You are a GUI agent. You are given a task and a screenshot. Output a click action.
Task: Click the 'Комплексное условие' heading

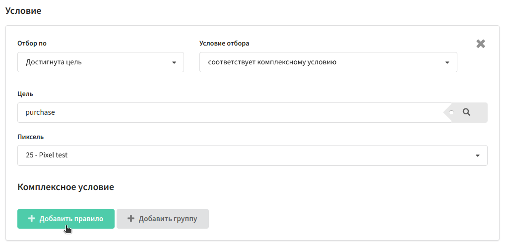(65, 187)
